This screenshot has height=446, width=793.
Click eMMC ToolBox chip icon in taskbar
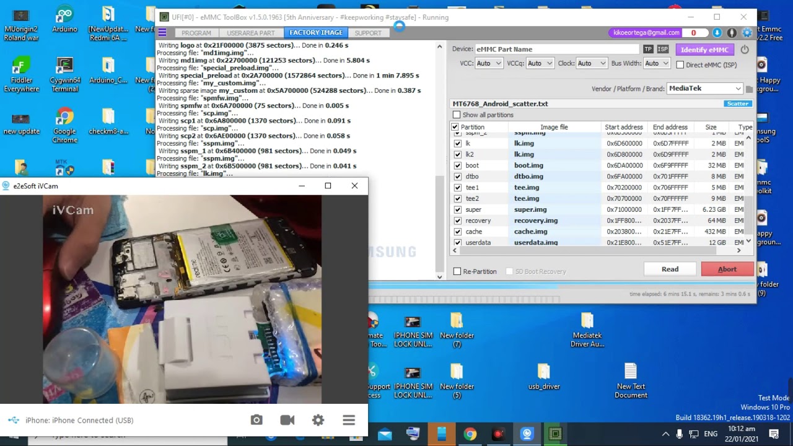[x=555, y=434]
